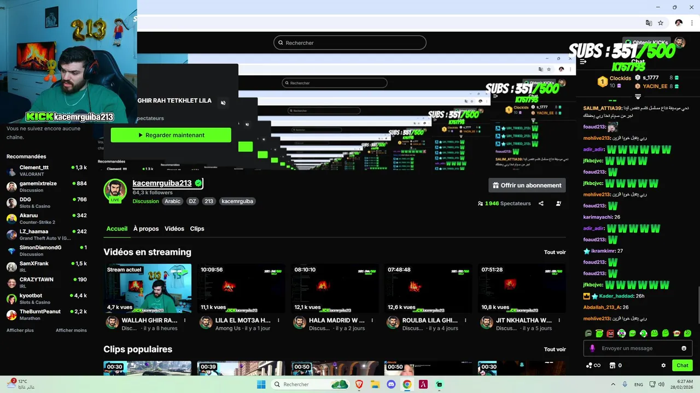Open File Explorer from the taskbar
The image size is (700, 393).
pos(375,384)
